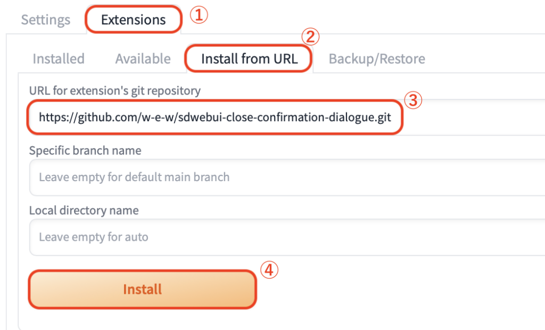The height and width of the screenshot is (330, 545).
Task: Click the "Local directory name" label
Action: [x=84, y=210]
